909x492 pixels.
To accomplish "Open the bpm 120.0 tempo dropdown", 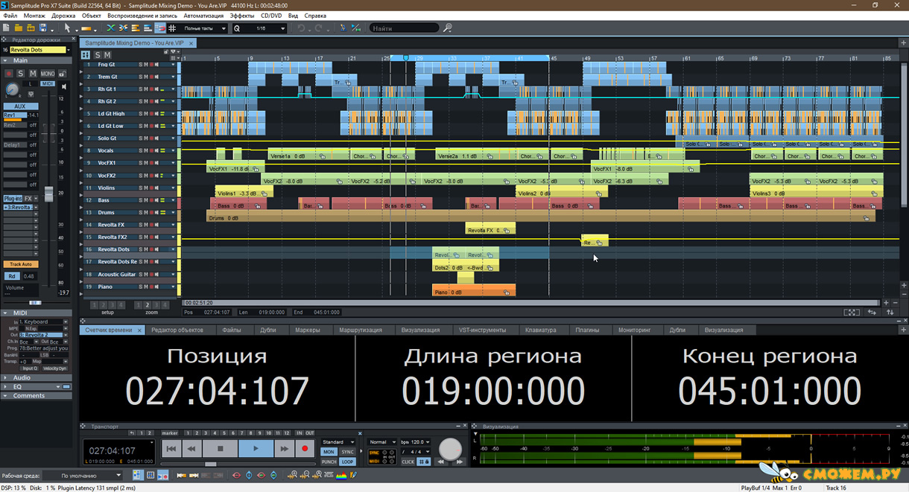I will 416,442.
